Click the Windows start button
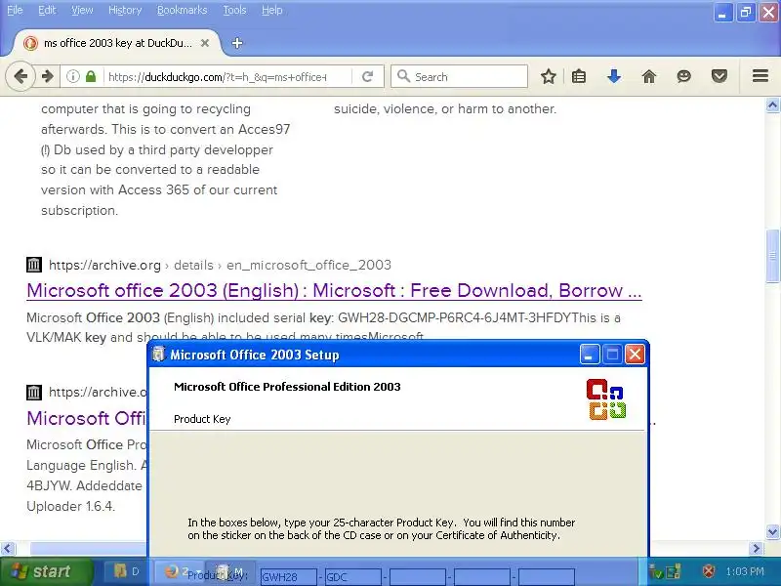Image resolution: width=781 pixels, height=586 pixels. 46,571
